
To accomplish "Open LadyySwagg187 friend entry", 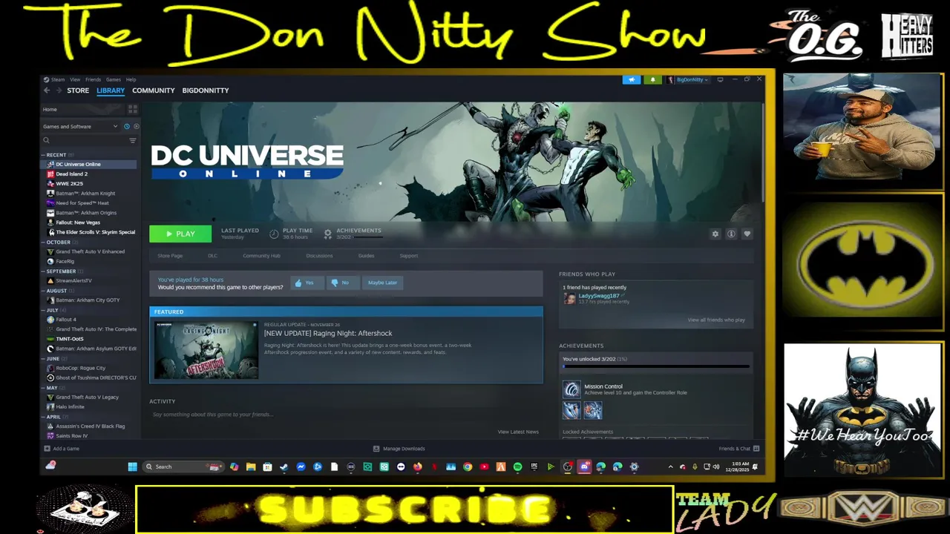I will 599,298.
